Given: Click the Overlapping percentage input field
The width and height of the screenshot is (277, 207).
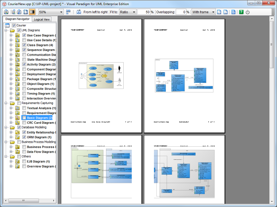Looking at the screenshot, I should click(181, 12).
